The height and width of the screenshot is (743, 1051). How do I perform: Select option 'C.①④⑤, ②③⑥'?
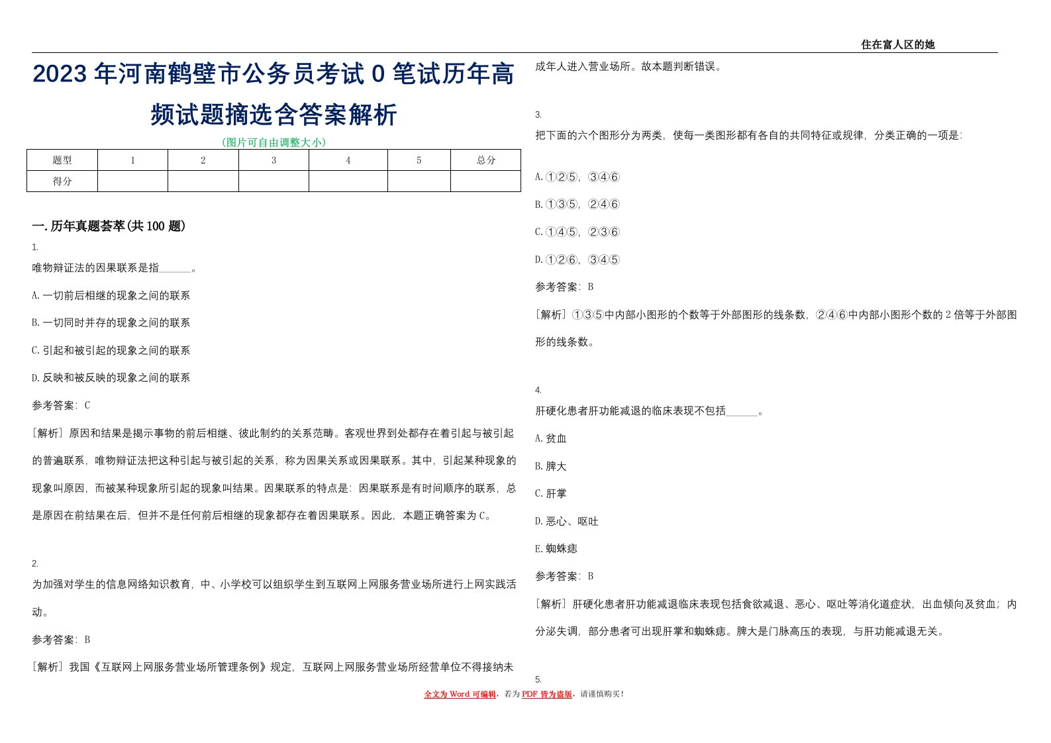[577, 232]
